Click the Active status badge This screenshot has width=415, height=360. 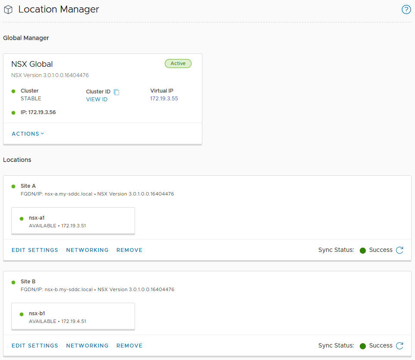click(178, 63)
